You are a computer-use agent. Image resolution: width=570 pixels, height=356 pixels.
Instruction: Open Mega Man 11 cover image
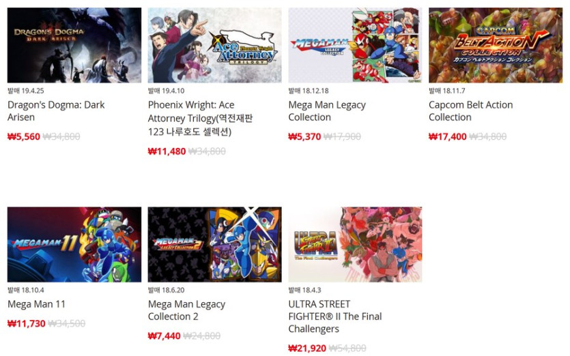click(74, 244)
